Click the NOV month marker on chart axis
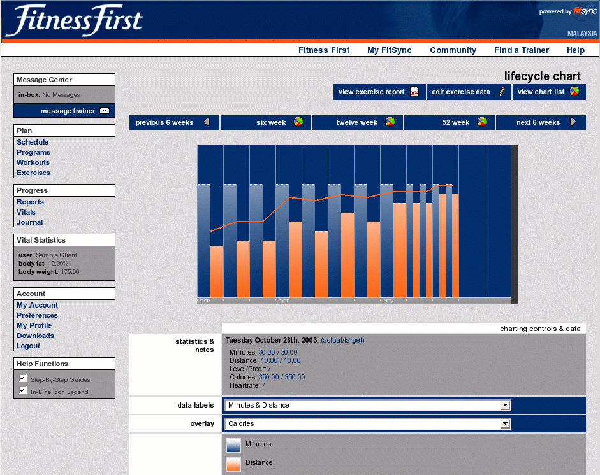The image size is (600, 475). [388, 301]
